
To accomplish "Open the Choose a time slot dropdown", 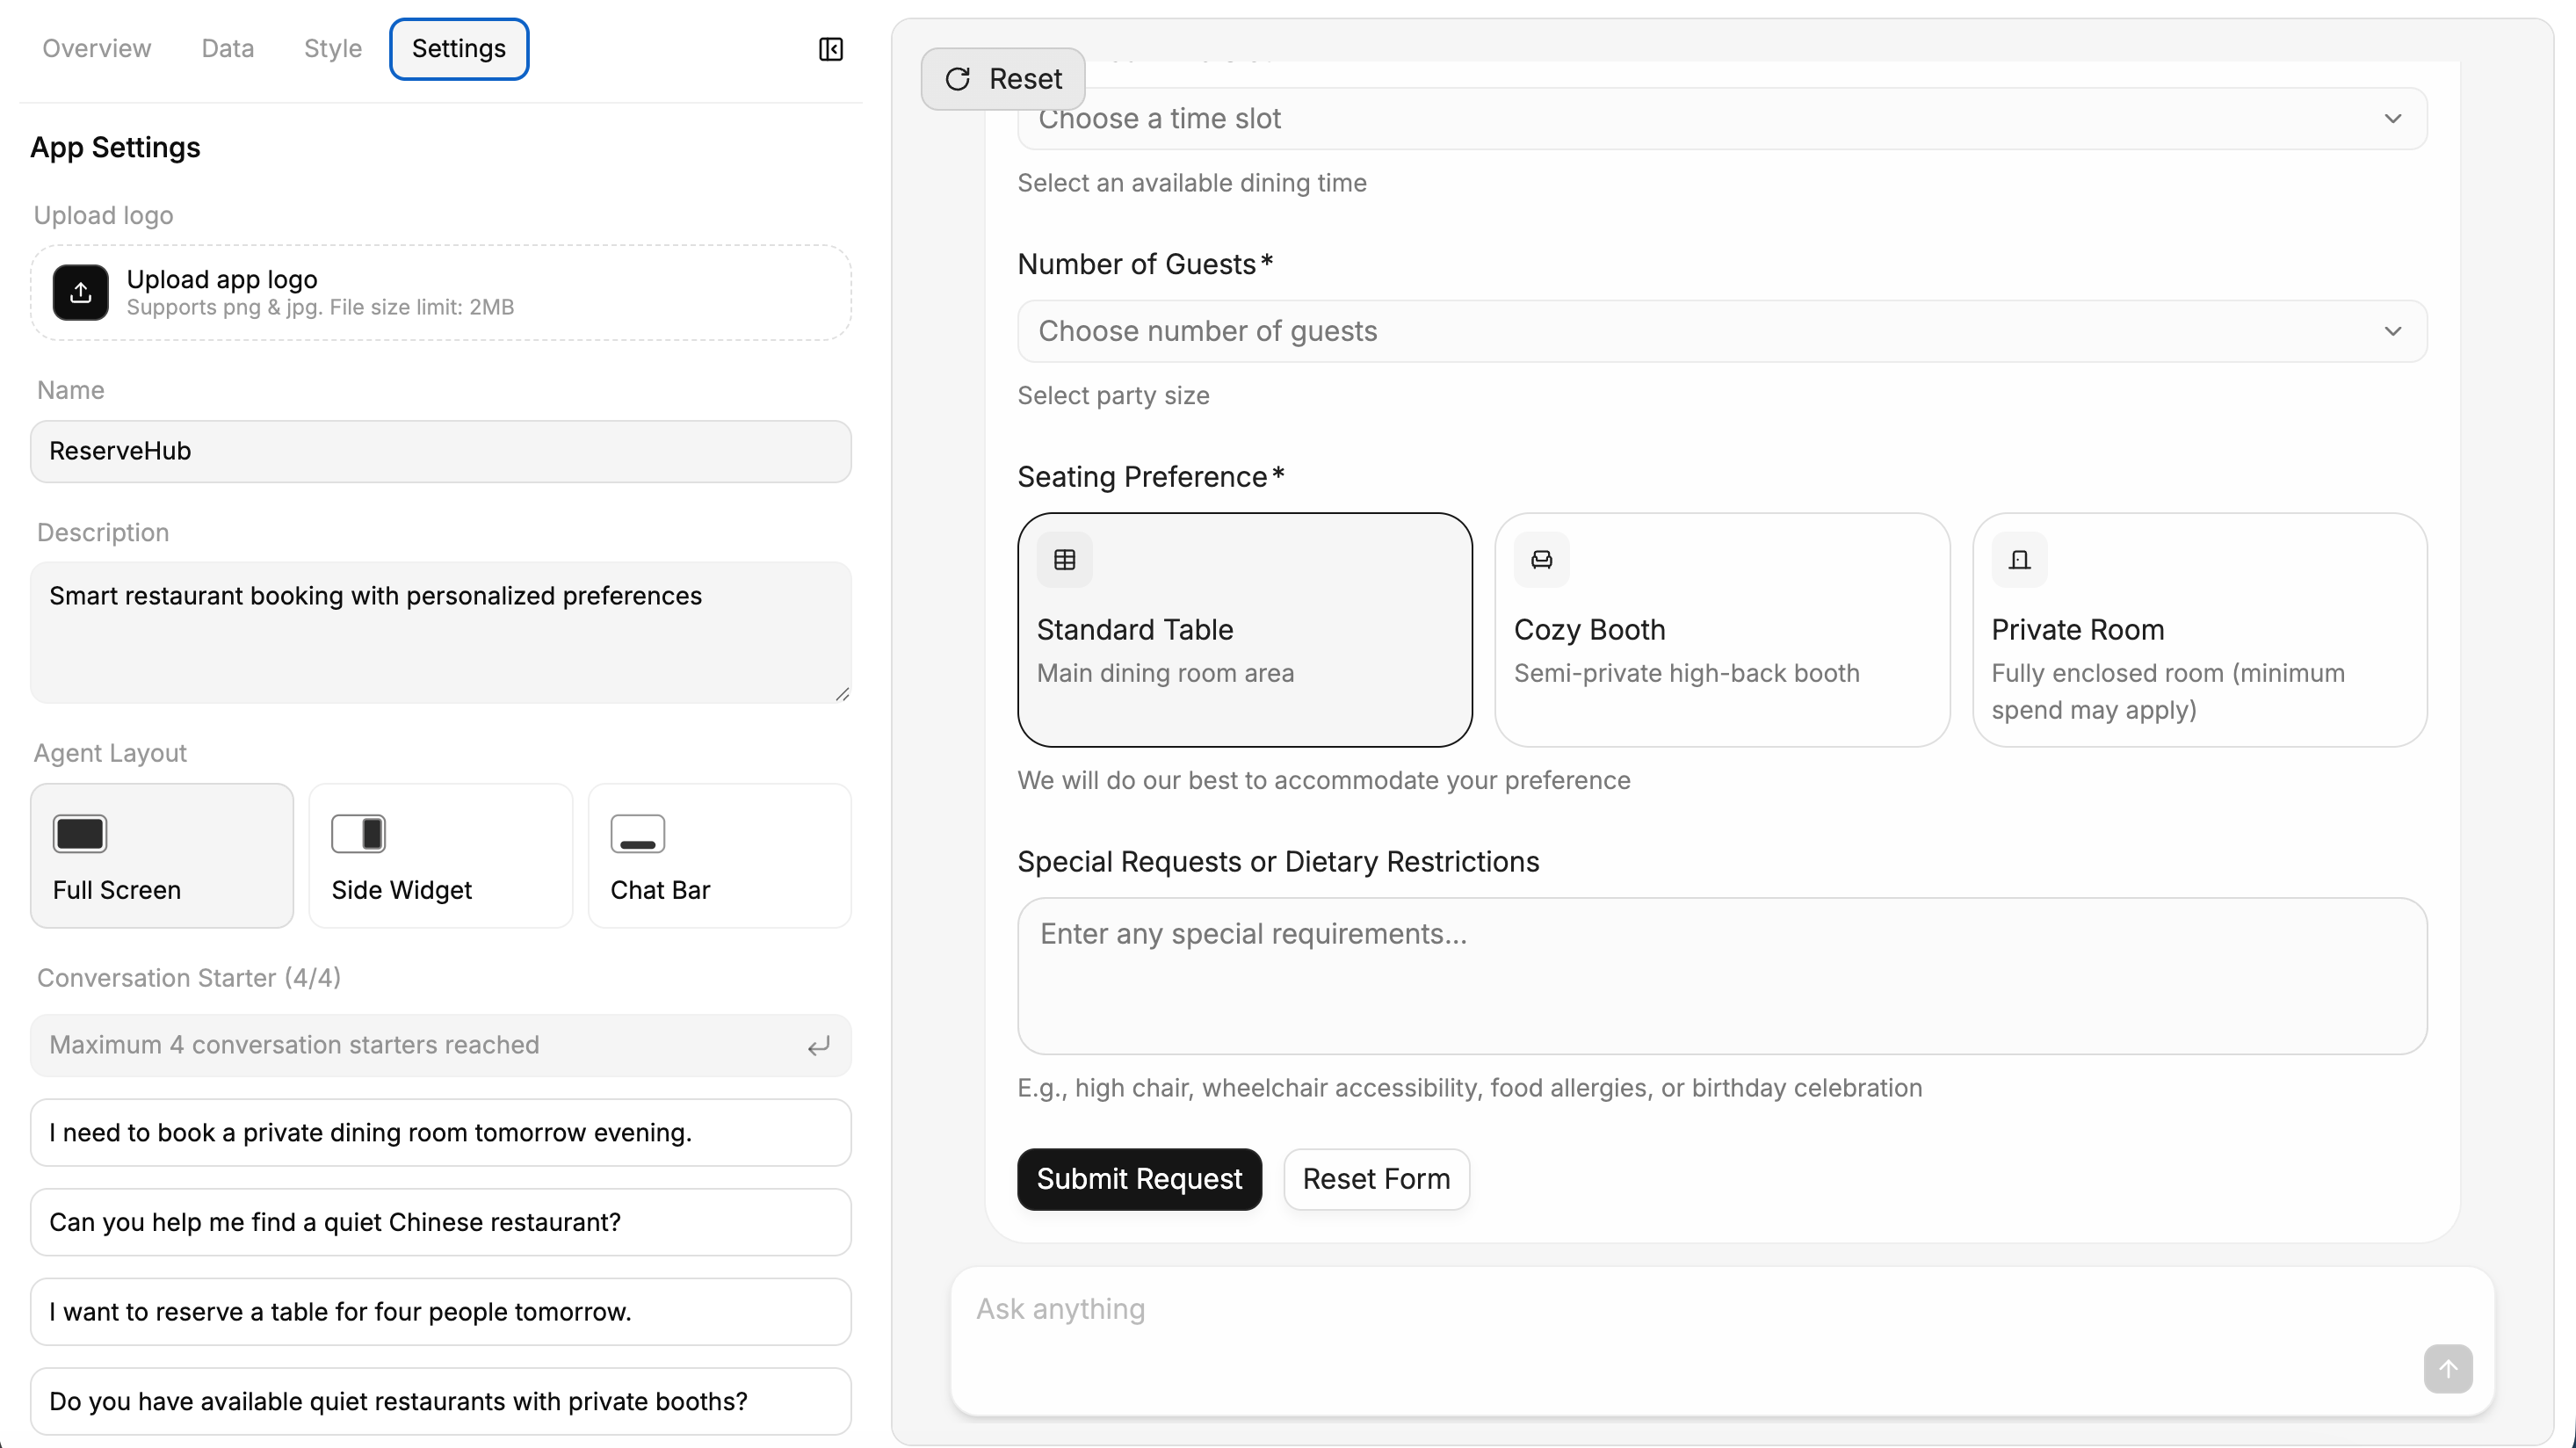I will click(1722, 119).
